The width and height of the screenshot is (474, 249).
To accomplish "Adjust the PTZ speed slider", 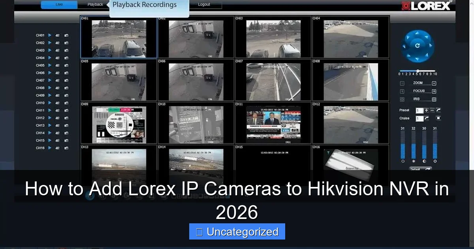I will coord(418,70).
